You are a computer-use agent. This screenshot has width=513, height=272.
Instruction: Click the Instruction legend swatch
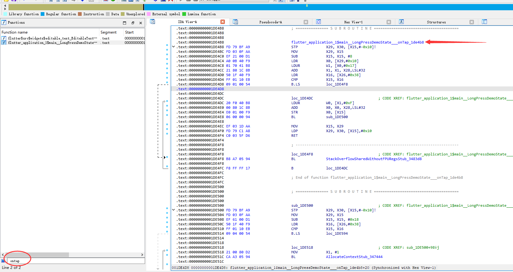click(x=80, y=14)
